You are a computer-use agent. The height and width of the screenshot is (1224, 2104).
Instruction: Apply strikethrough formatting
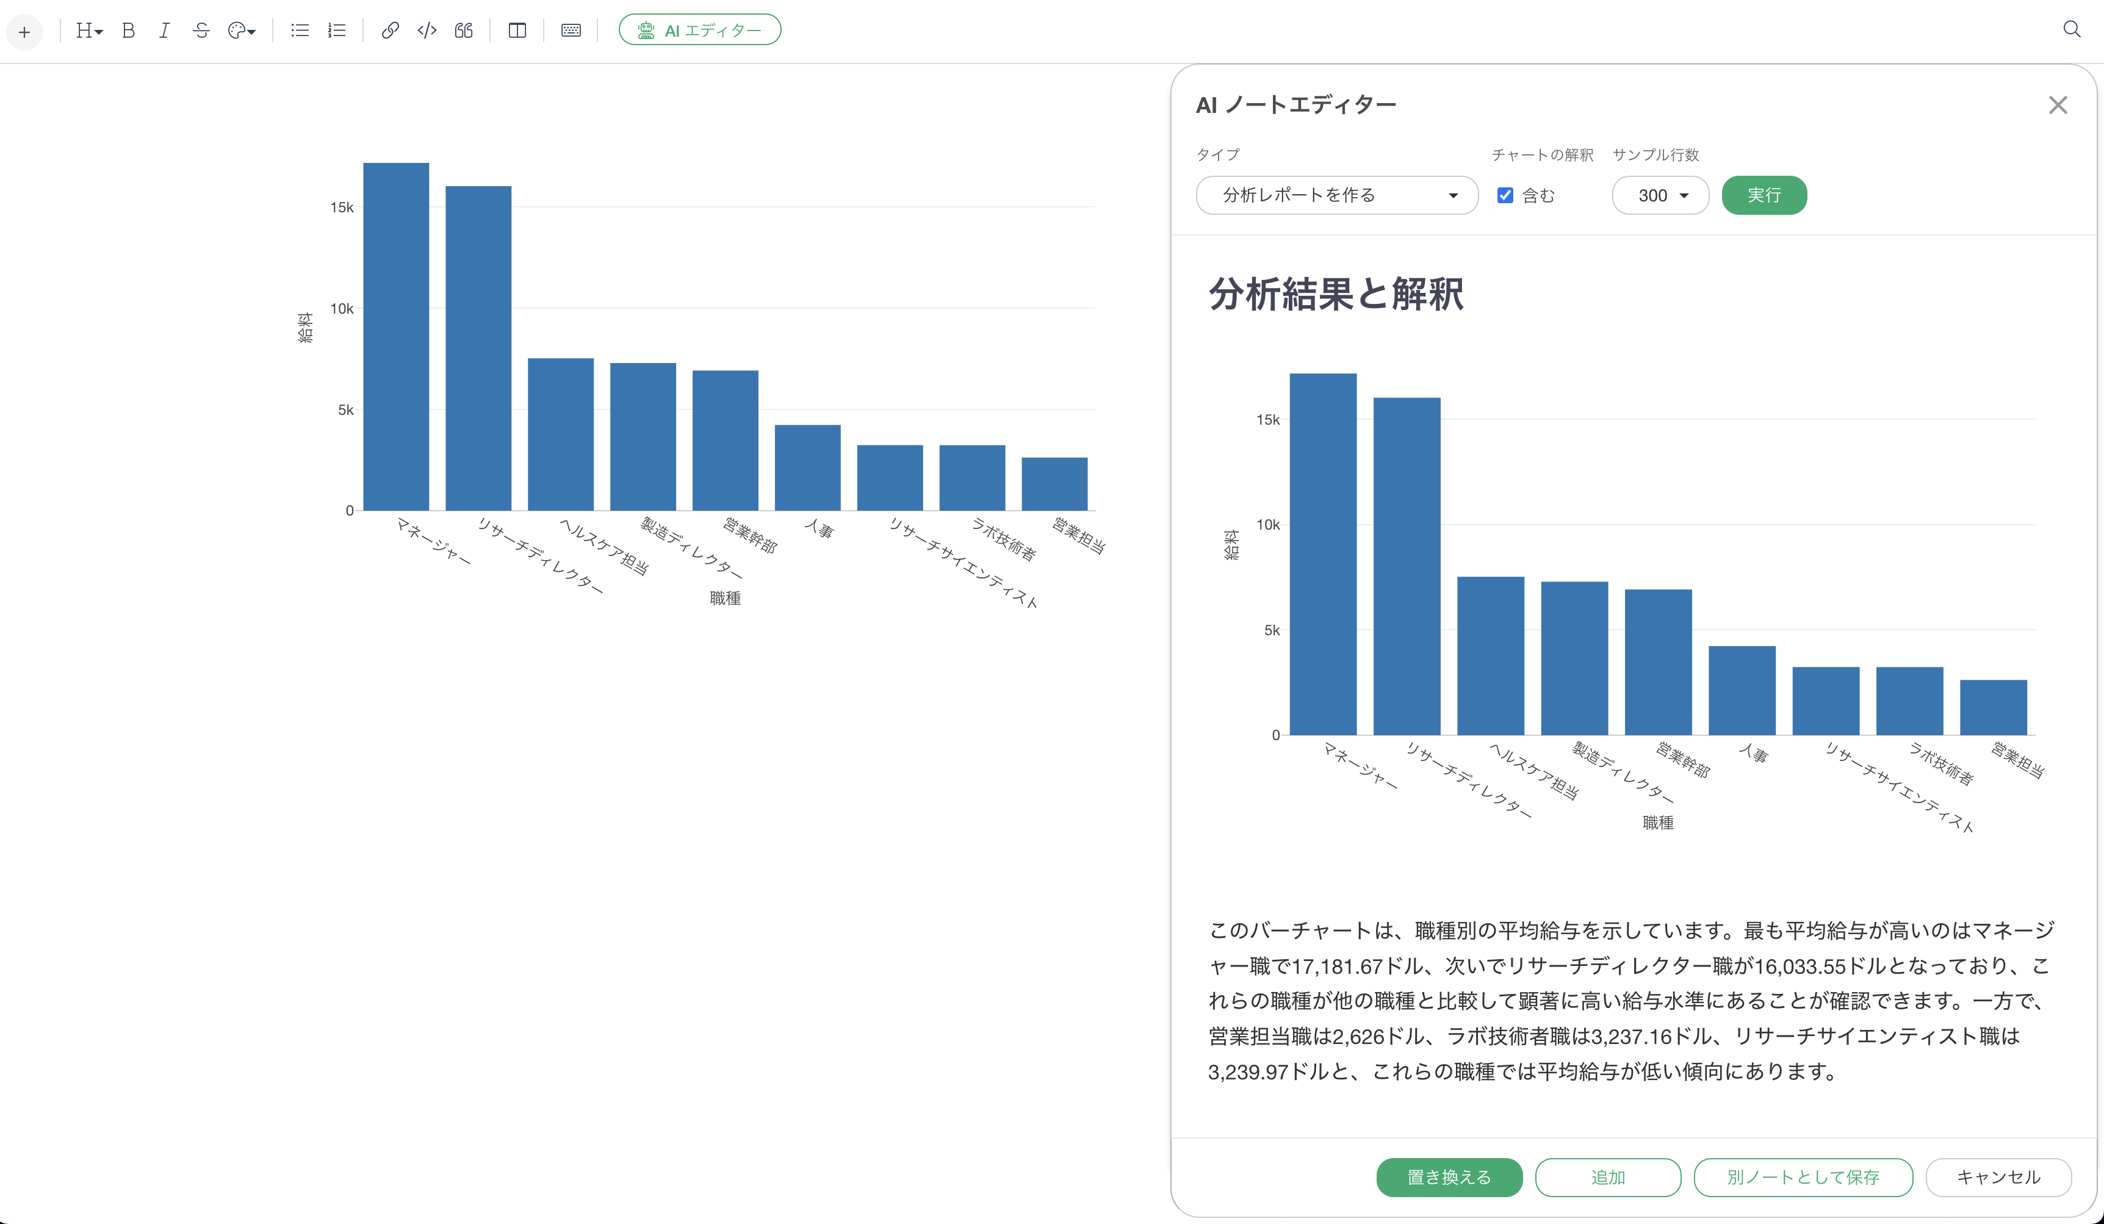click(x=201, y=31)
